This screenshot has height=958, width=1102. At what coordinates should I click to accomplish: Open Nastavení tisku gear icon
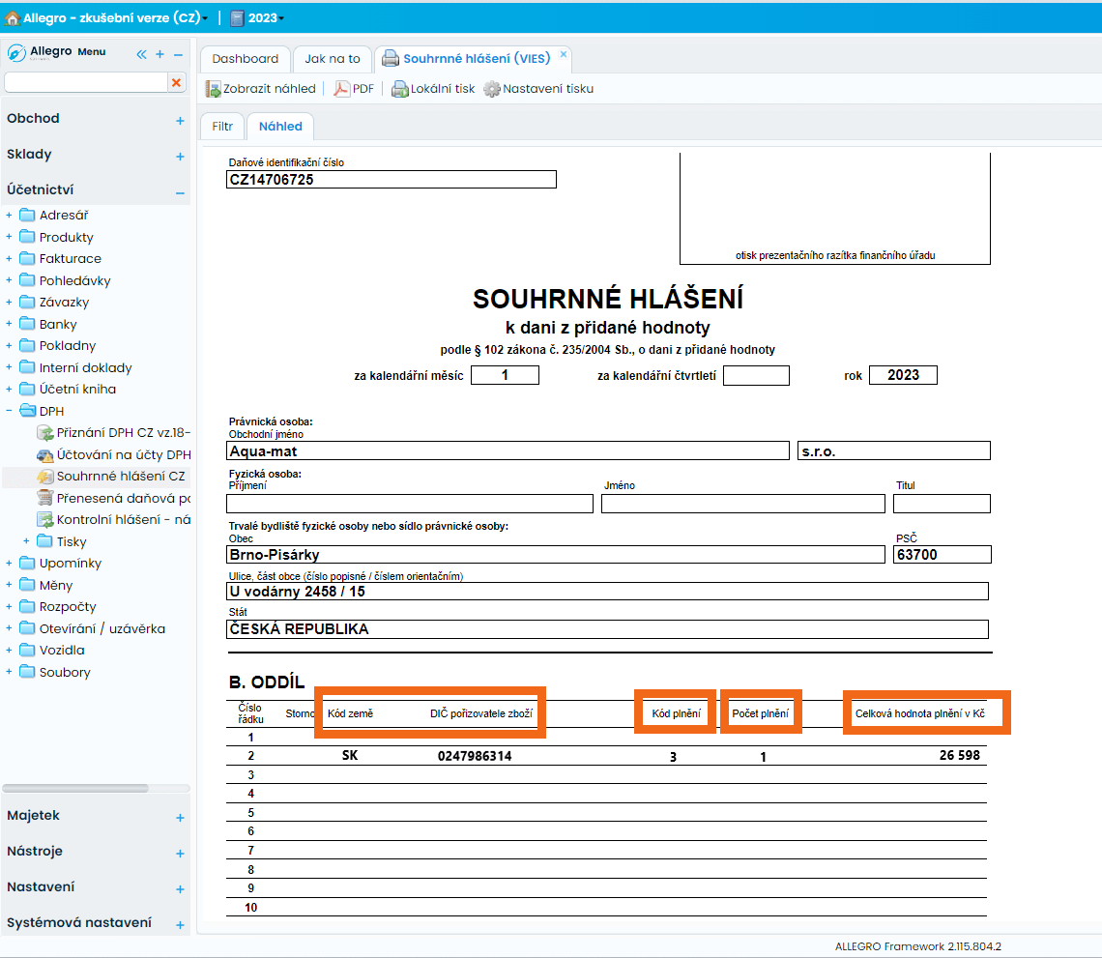tap(492, 89)
